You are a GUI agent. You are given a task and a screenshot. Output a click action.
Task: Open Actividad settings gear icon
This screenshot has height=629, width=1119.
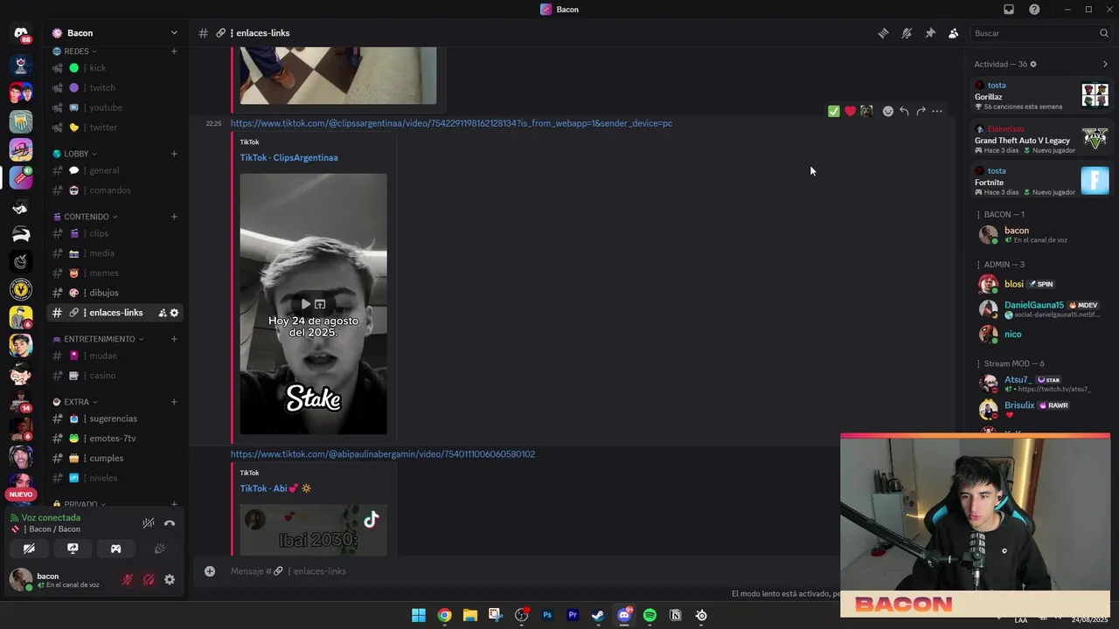(1033, 65)
